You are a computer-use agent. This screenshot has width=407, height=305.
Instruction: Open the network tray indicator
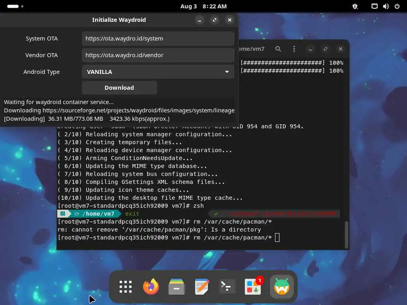coord(374,6)
